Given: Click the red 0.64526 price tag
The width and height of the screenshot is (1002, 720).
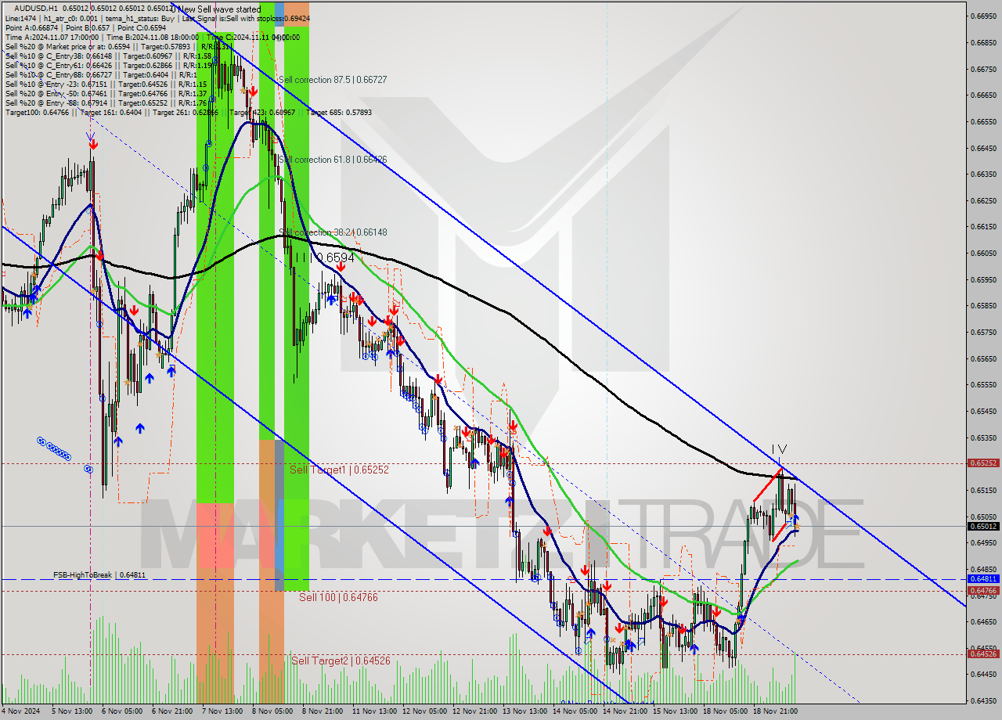Looking at the screenshot, I should [x=984, y=653].
